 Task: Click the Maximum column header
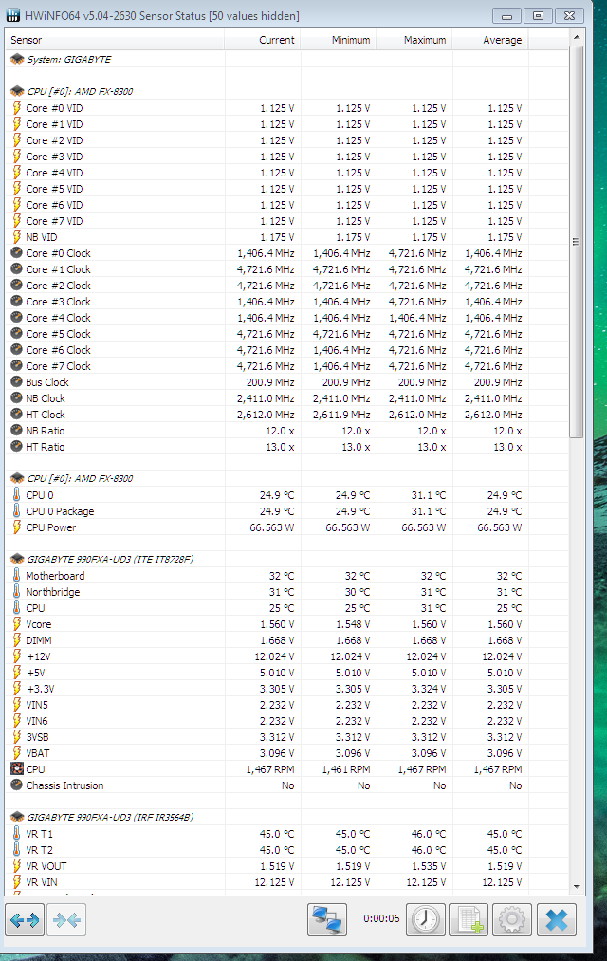[414, 40]
